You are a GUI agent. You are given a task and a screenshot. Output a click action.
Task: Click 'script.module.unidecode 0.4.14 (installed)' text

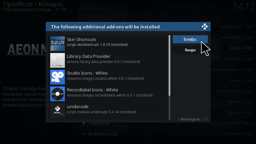coord(102,112)
